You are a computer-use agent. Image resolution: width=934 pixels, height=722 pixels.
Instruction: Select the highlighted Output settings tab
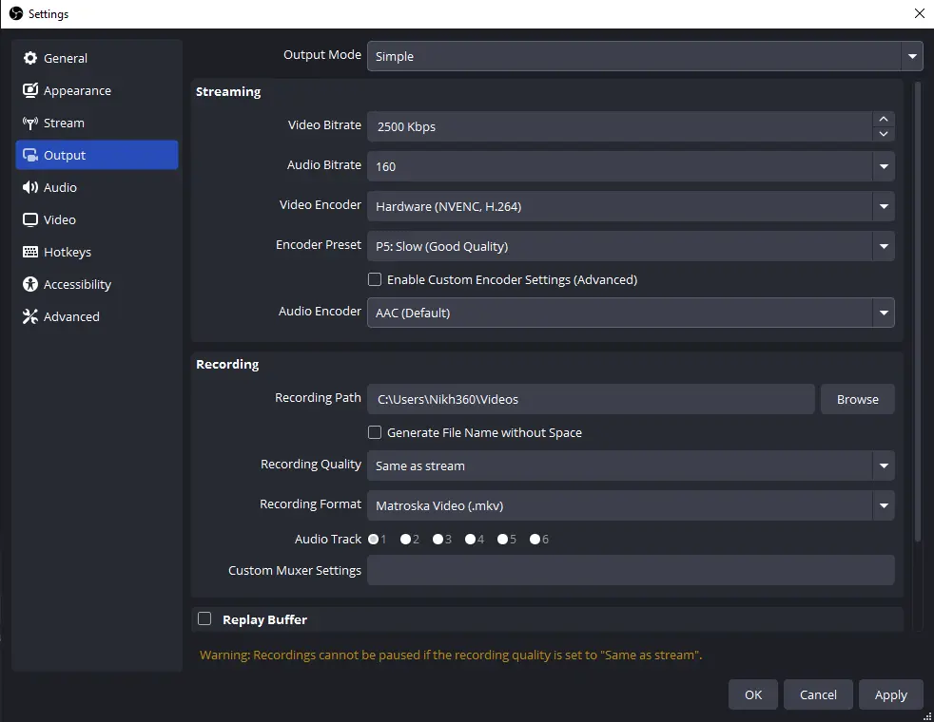point(96,155)
